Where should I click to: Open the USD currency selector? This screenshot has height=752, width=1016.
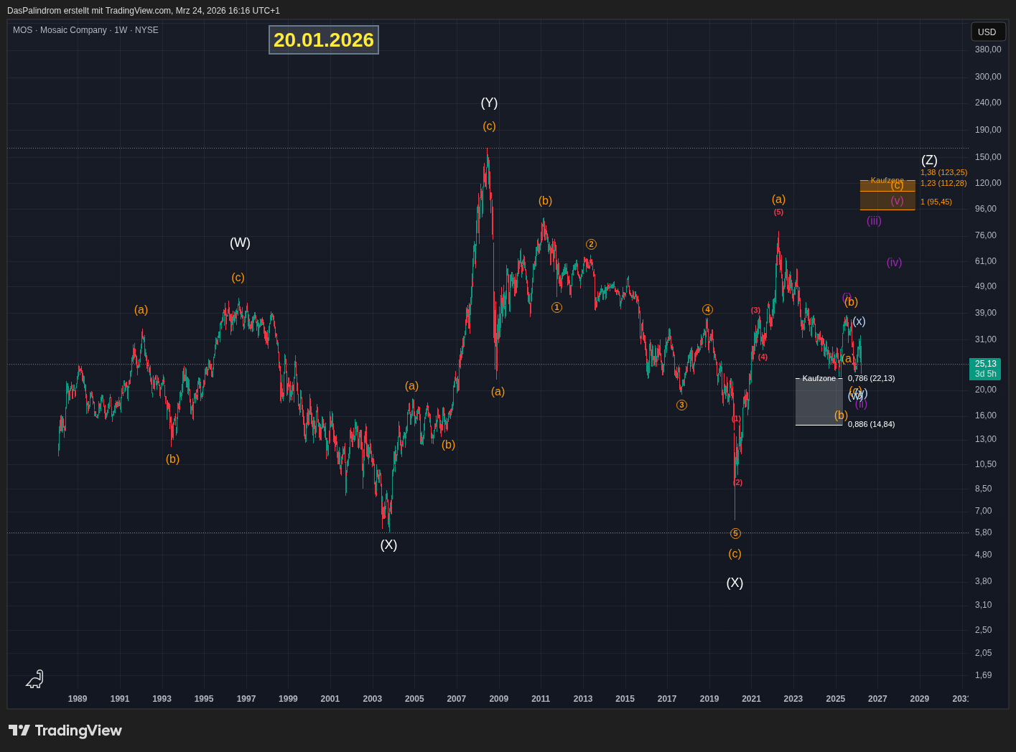988,32
